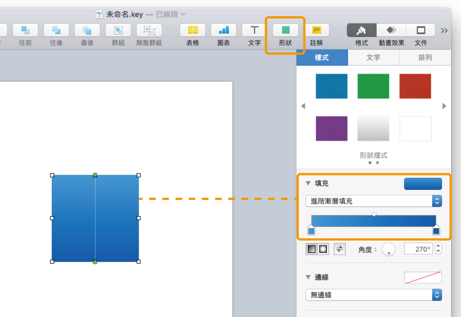Click the Bring Forward (往前) toolbar icon
Viewport: 461px width, 317px height.
[x=25, y=30]
